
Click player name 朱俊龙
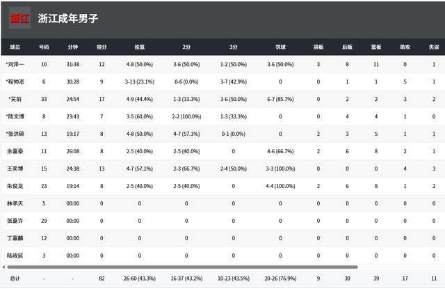click(x=15, y=186)
